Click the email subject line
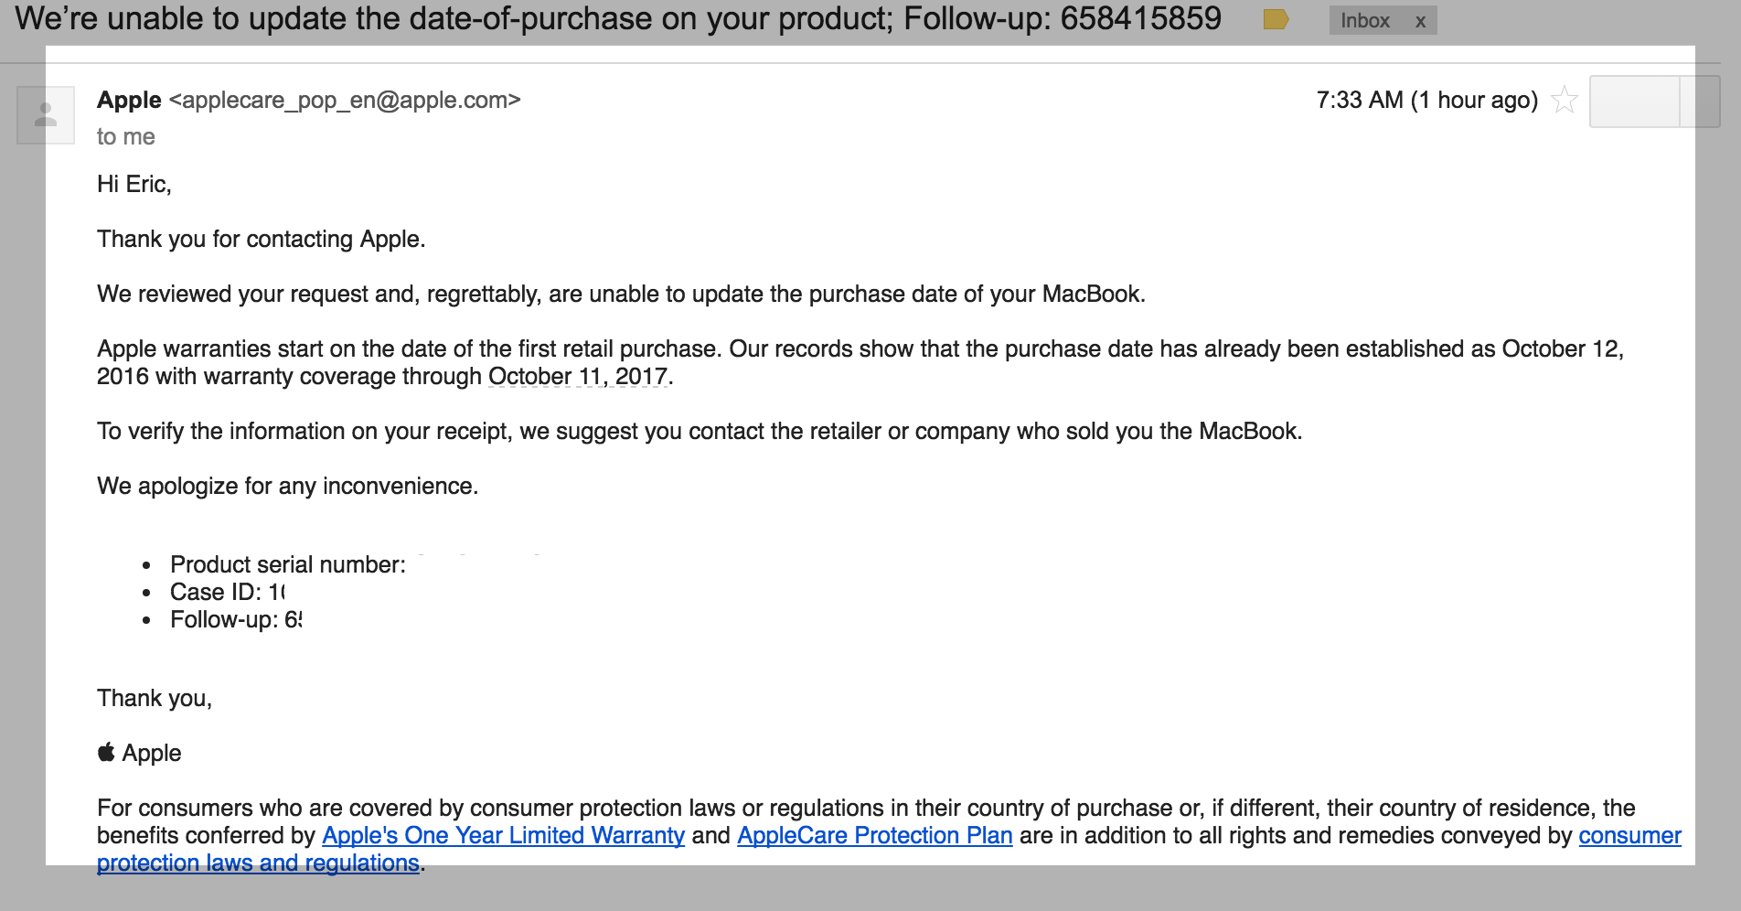Image resolution: width=1741 pixels, height=911 pixels. click(x=618, y=18)
